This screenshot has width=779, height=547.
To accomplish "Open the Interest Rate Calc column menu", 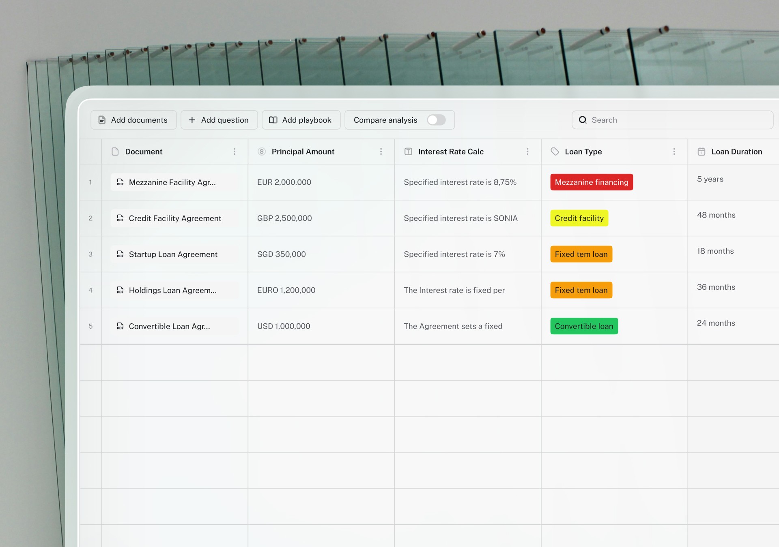I will 527,152.
